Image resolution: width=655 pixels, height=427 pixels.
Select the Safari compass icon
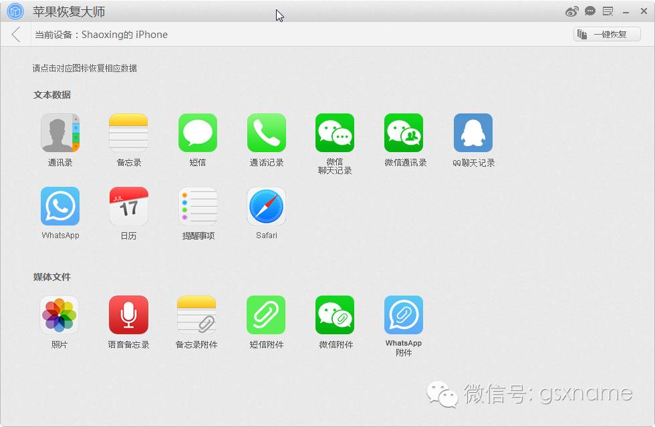click(x=267, y=206)
